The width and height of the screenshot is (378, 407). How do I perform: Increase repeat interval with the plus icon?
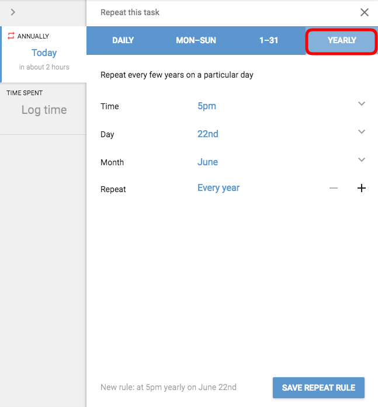362,188
